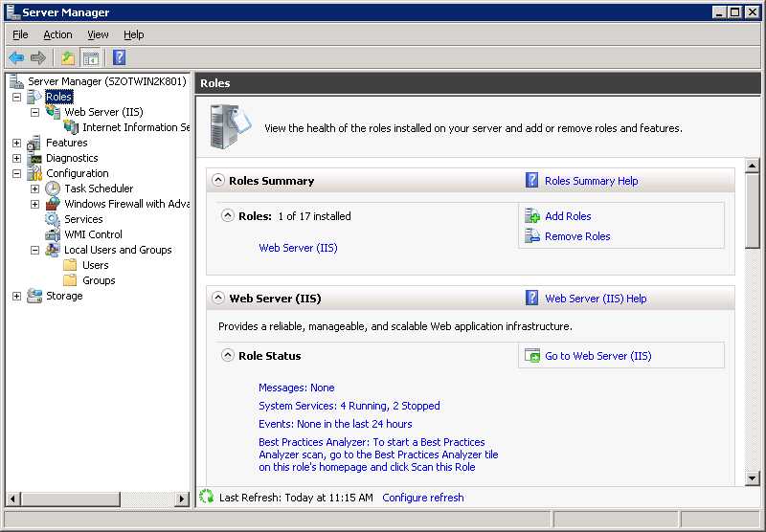Click scroll up arrow in Roles pane
Screen dimensions: 766x532
tap(752, 166)
